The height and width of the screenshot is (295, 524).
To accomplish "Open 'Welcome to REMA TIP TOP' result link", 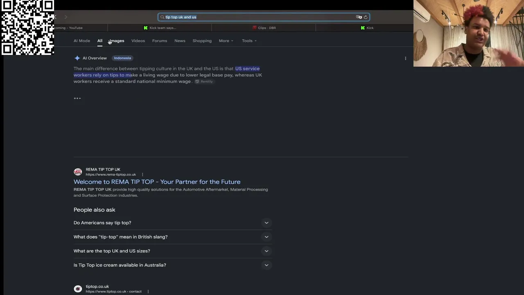I will pos(157,182).
